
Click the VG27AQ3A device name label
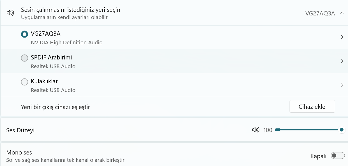tap(46, 34)
